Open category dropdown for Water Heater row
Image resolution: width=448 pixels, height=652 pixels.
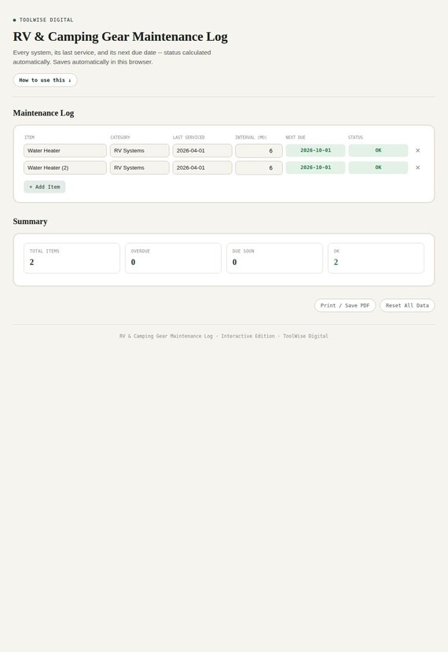pos(140,150)
